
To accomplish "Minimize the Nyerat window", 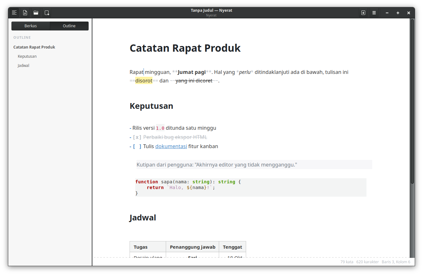I will pos(387,13).
